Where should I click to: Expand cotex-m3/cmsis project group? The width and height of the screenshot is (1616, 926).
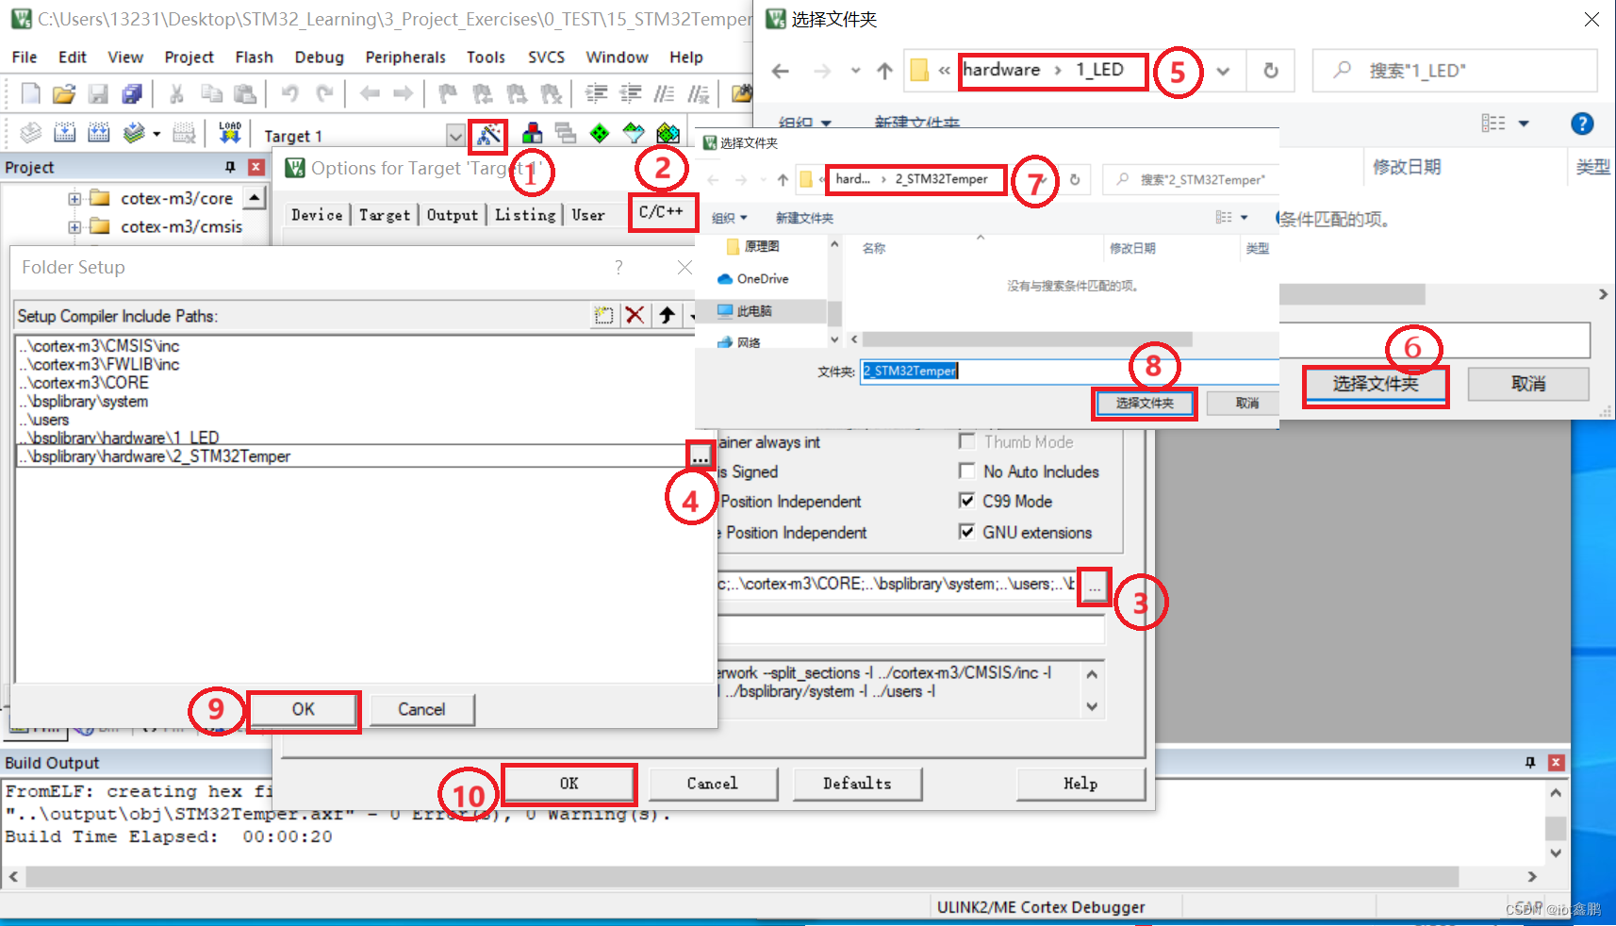[74, 227]
